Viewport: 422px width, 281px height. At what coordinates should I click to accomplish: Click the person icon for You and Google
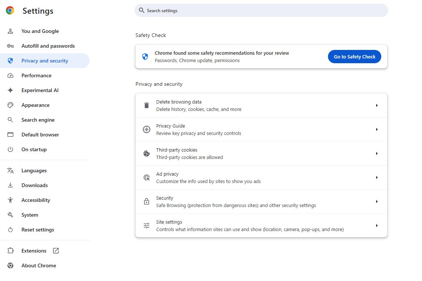tap(10, 31)
